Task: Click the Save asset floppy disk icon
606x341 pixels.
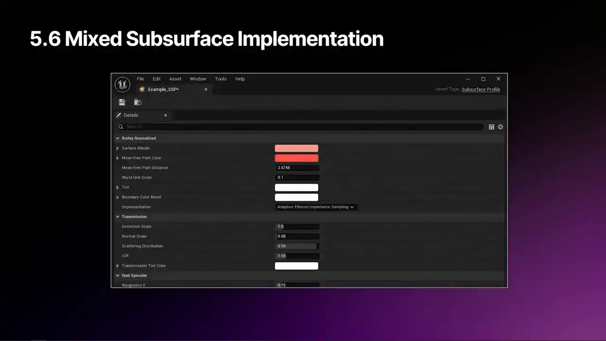Action: [x=122, y=102]
